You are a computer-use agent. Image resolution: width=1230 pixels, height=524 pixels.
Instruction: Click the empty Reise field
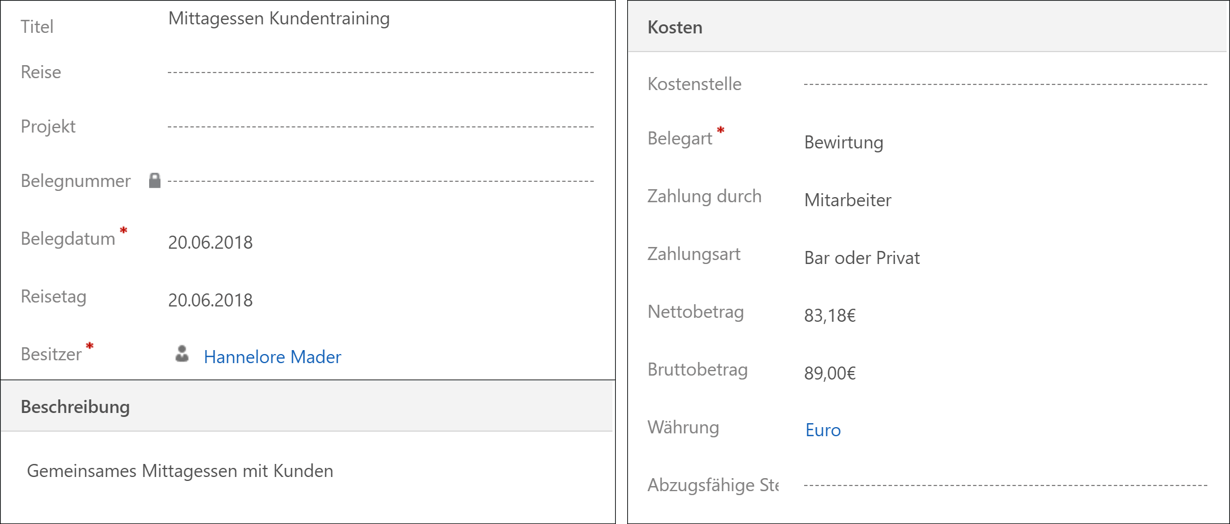pyautogui.click(x=380, y=72)
